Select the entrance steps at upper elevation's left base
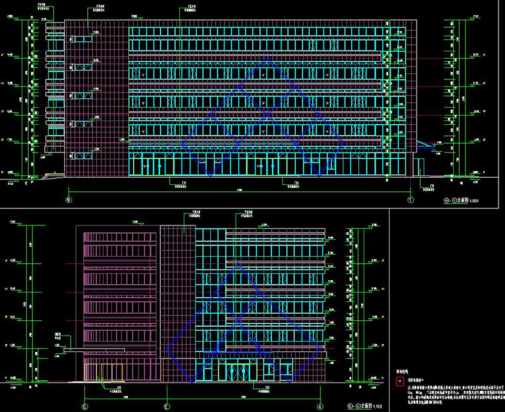This screenshot has width=505, height=412. point(54,174)
